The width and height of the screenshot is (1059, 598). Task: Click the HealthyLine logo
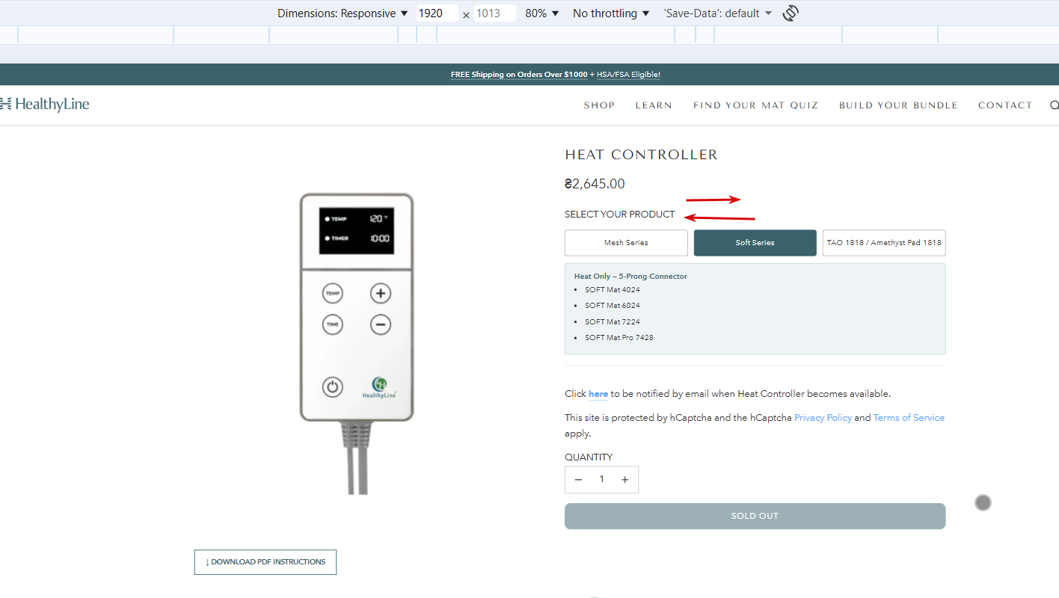tap(45, 105)
